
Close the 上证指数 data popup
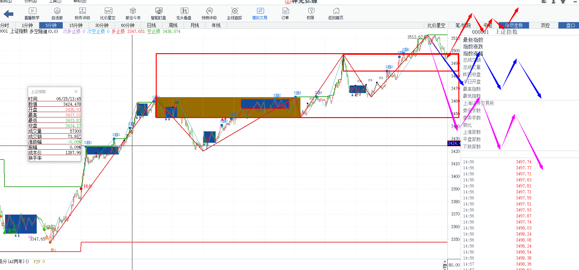(76, 91)
